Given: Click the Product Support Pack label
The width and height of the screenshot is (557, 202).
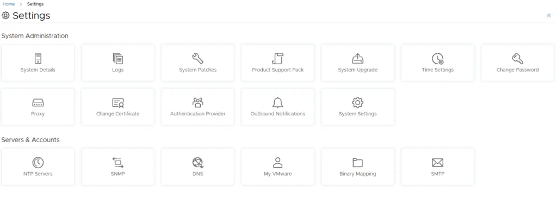Looking at the screenshot, I should pos(278,70).
